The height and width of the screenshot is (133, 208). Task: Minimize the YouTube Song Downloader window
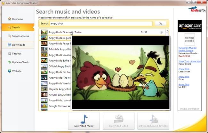188,2
